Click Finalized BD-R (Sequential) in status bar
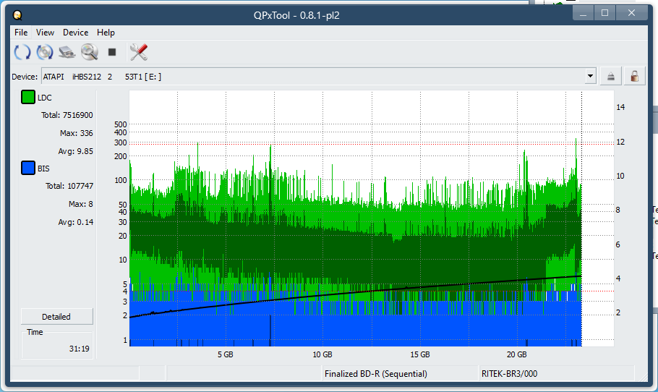Image resolution: width=658 pixels, height=392 pixels. tap(375, 373)
